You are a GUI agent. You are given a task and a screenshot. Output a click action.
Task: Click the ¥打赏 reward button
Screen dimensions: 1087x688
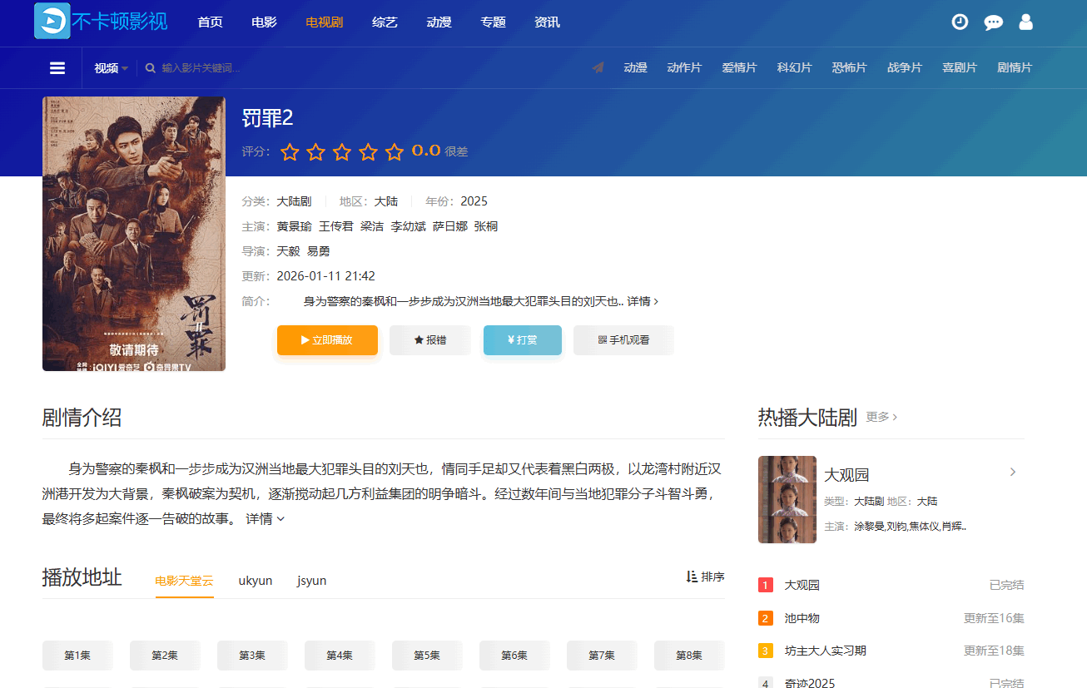coord(522,340)
